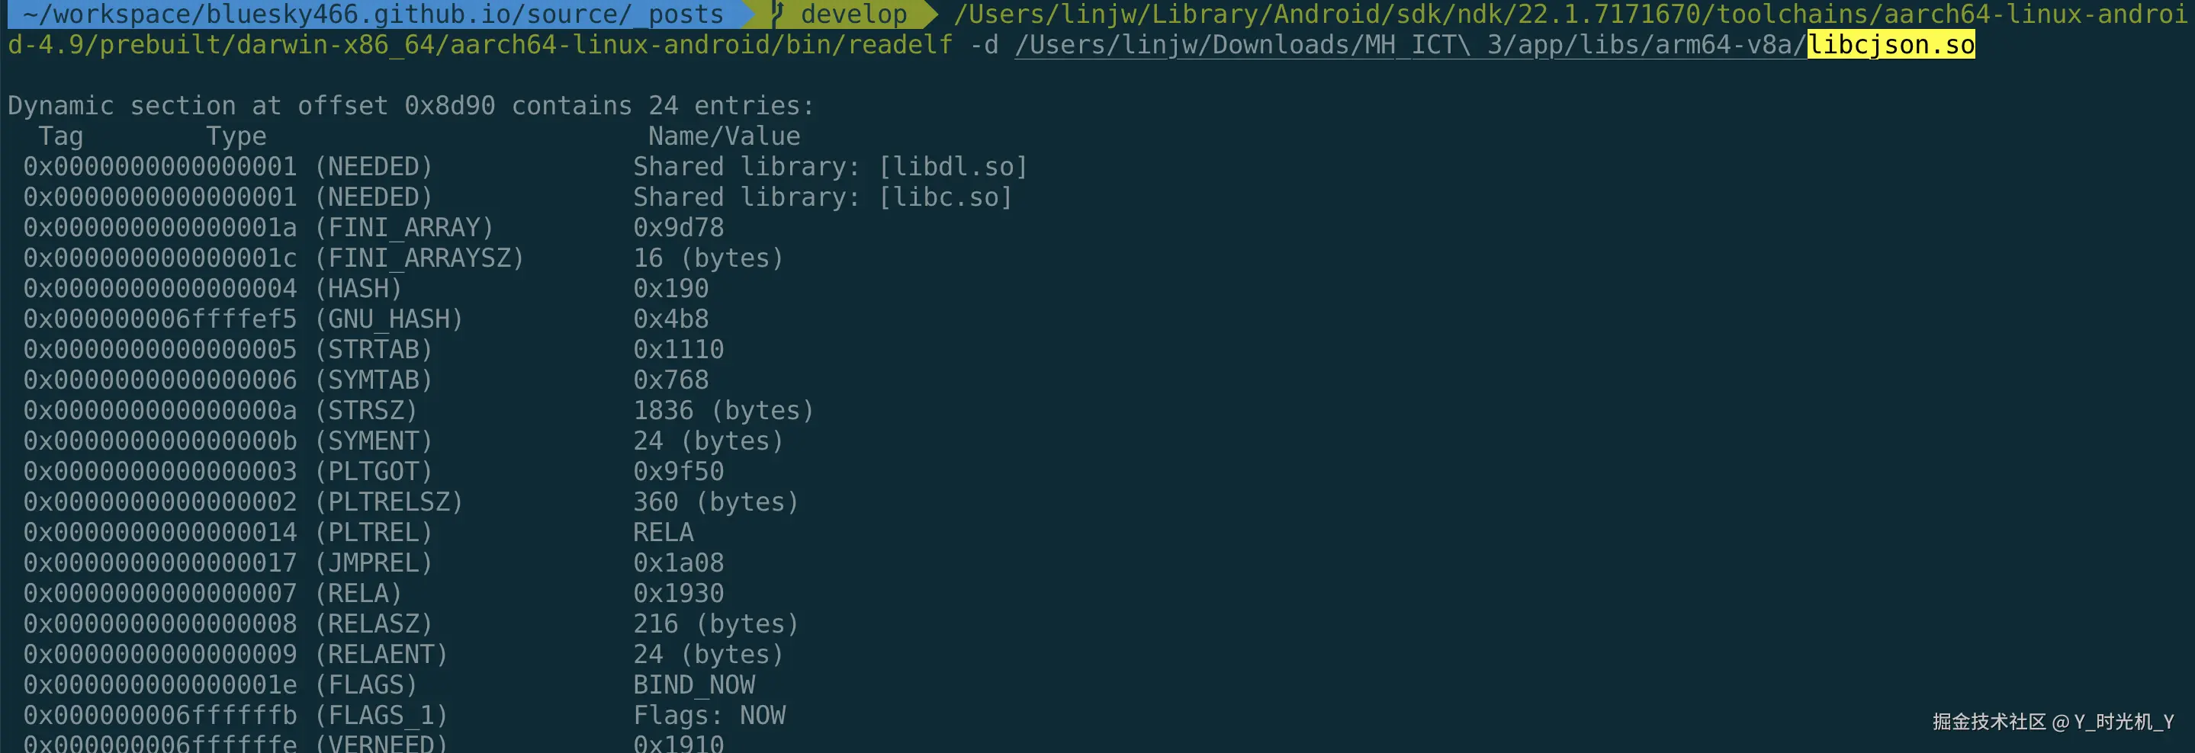Click the Dynamic section header line
Image resolution: width=2195 pixels, height=753 pixels.
point(411,106)
